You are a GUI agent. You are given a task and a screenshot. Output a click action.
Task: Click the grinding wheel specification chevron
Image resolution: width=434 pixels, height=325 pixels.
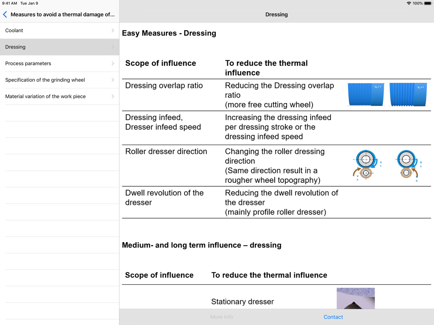point(113,80)
